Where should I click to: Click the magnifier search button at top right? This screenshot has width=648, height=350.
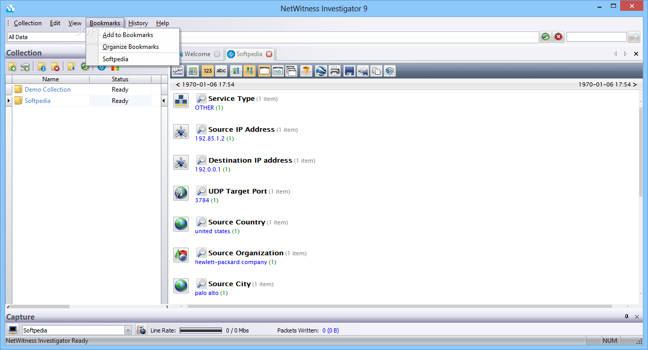pyautogui.click(x=634, y=37)
